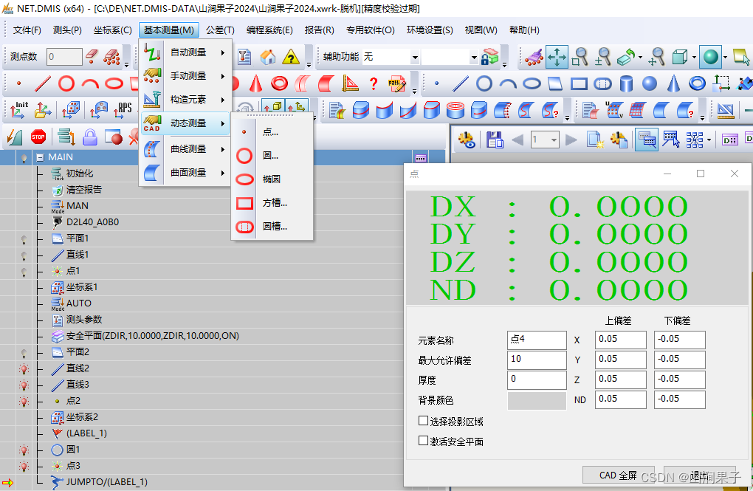The image size is (753, 491).
Task: Select the blue cone construct icon
Action: tap(673, 83)
